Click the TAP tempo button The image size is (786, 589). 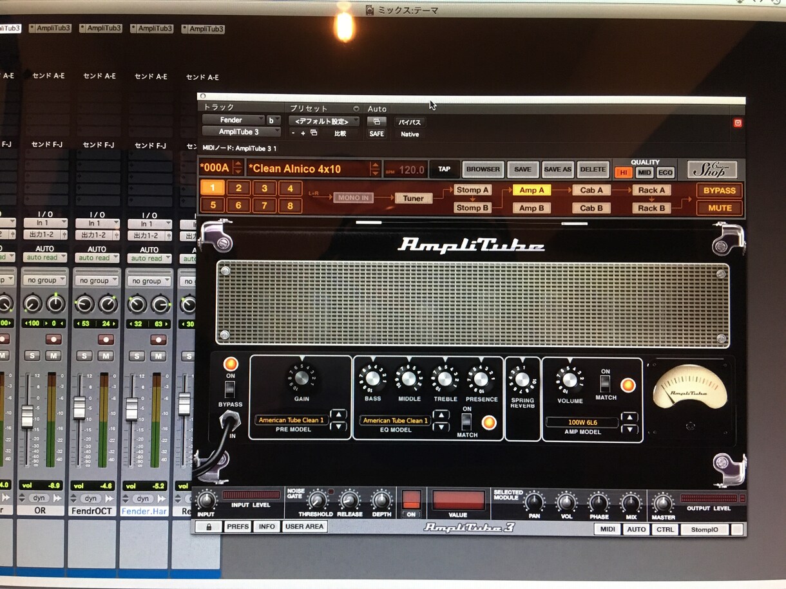445,169
